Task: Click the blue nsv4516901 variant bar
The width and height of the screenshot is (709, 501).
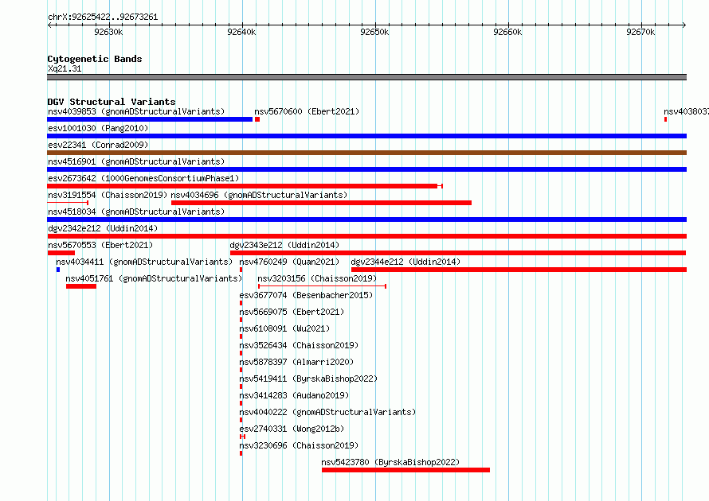Action: click(x=366, y=169)
